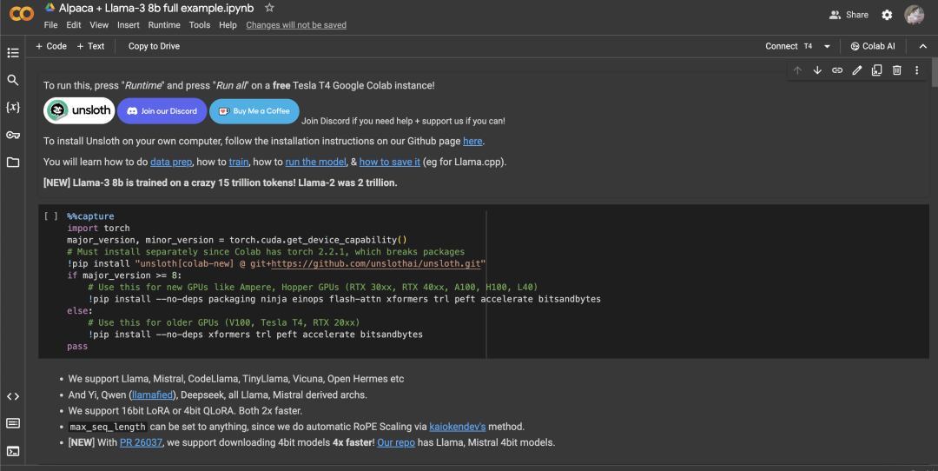Viewport: 938px width, 471px height.
Task: Click the notebook title to rename
Action: coord(156,9)
